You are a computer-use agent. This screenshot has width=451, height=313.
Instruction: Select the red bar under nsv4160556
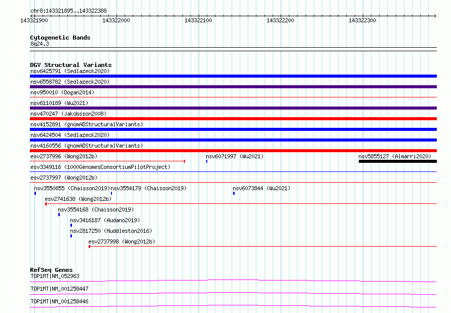pyautogui.click(x=233, y=151)
